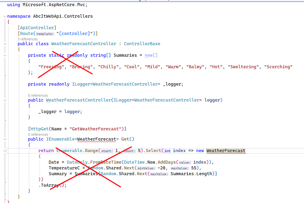Collapse the WeatherForecastController constructor block
This screenshot has height=203, width=304.
4,100
